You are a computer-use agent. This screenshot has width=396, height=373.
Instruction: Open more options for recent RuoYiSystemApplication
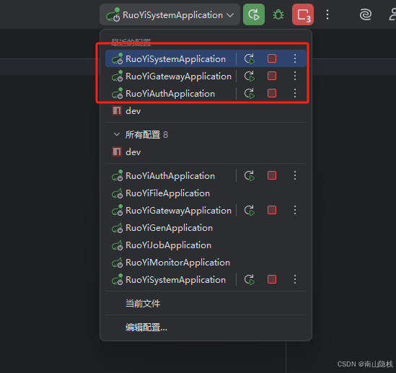pos(295,59)
